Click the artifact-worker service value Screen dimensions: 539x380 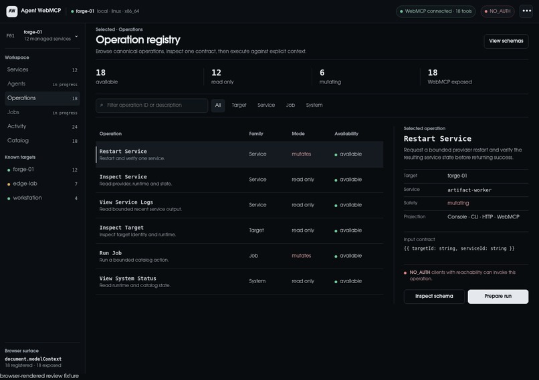point(469,190)
